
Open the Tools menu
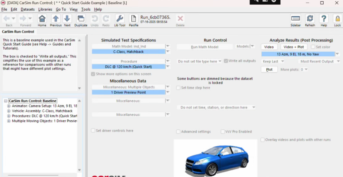pyautogui.click(x=86, y=9)
